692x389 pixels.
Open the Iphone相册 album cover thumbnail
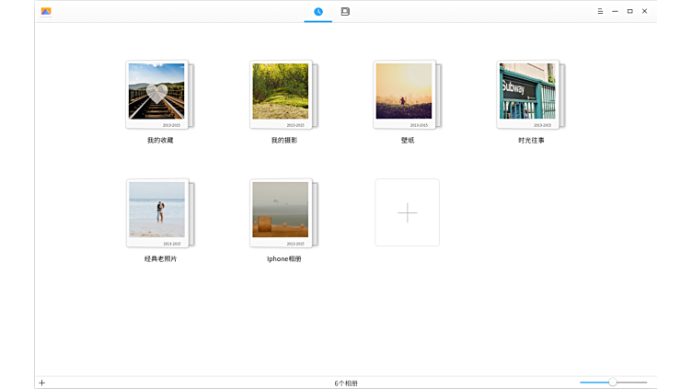(x=281, y=211)
